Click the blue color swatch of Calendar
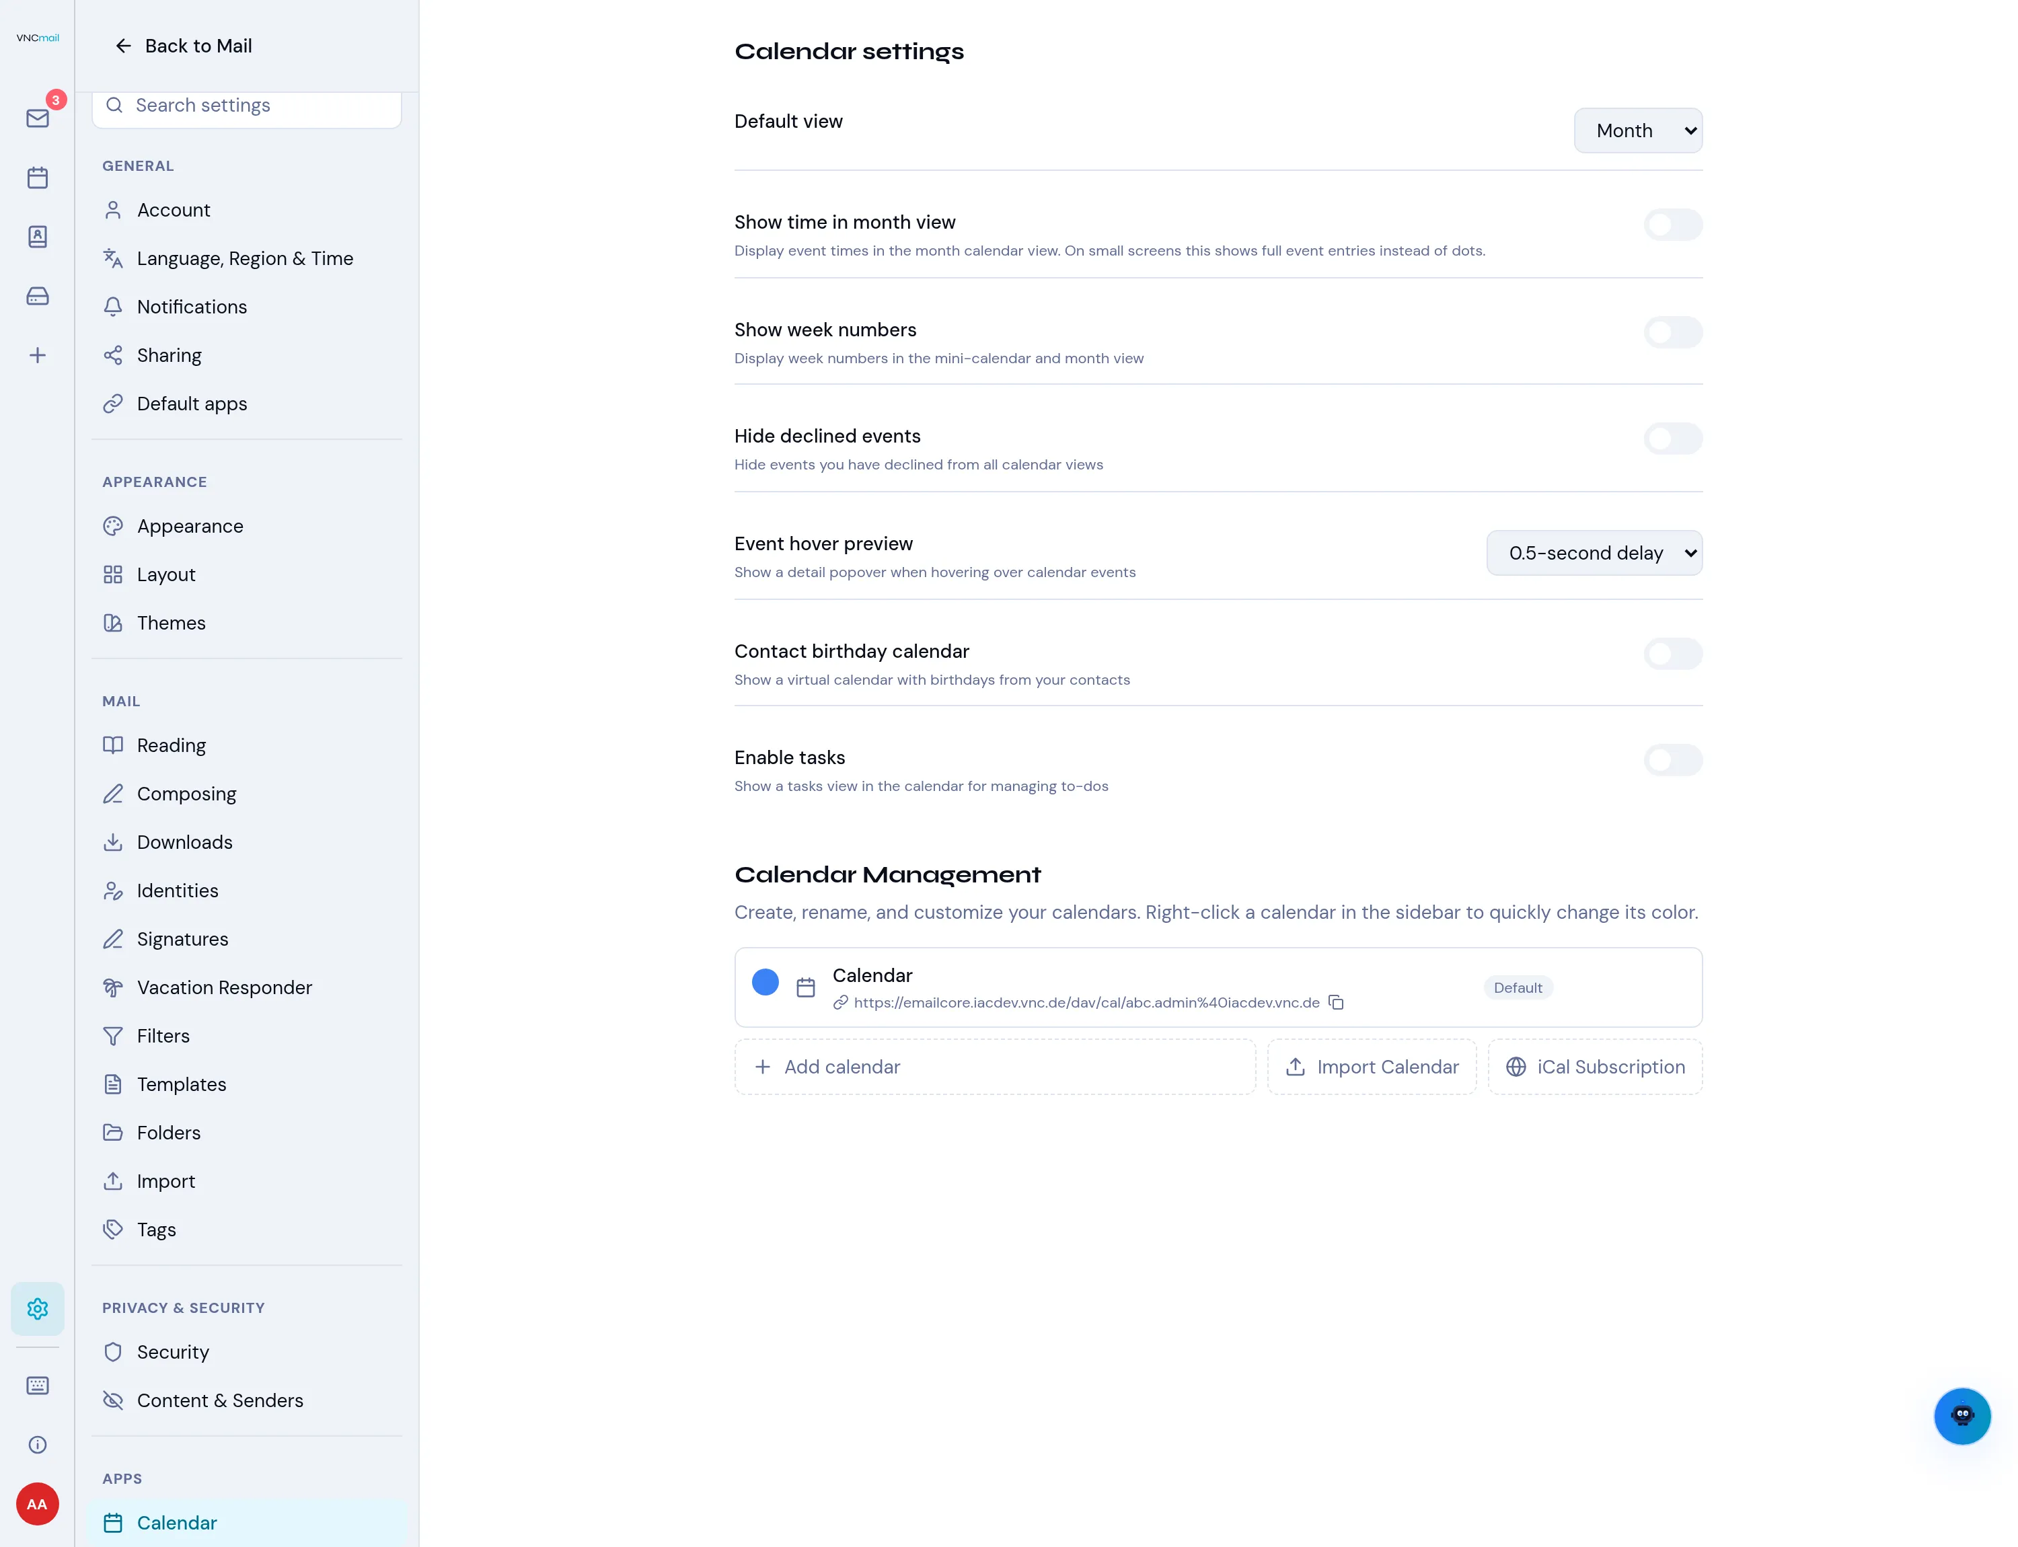The height and width of the screenshot is (1547, 2018). click(x=765, y=983)
